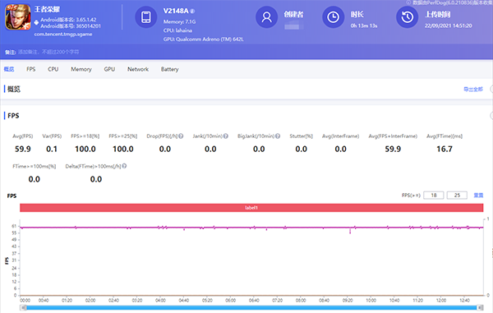493x313 pixels.
Task: Click the Avg(FTime)[ms] value 16.7
Action: click(445, 149)
